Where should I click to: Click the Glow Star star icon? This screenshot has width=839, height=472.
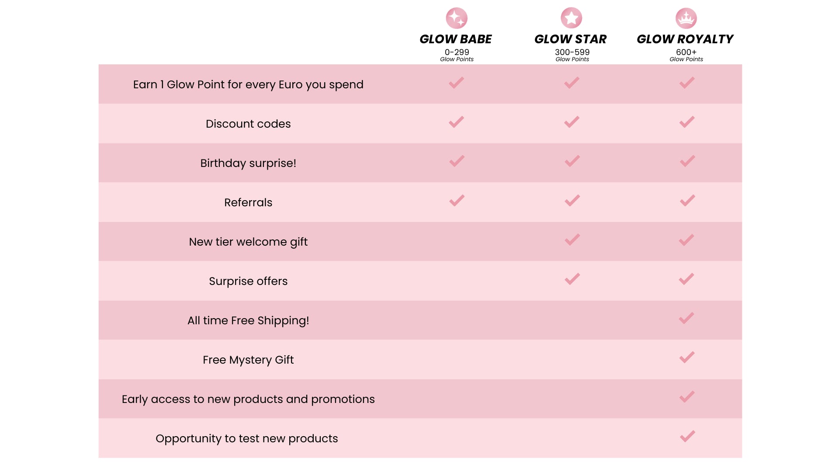572,18
